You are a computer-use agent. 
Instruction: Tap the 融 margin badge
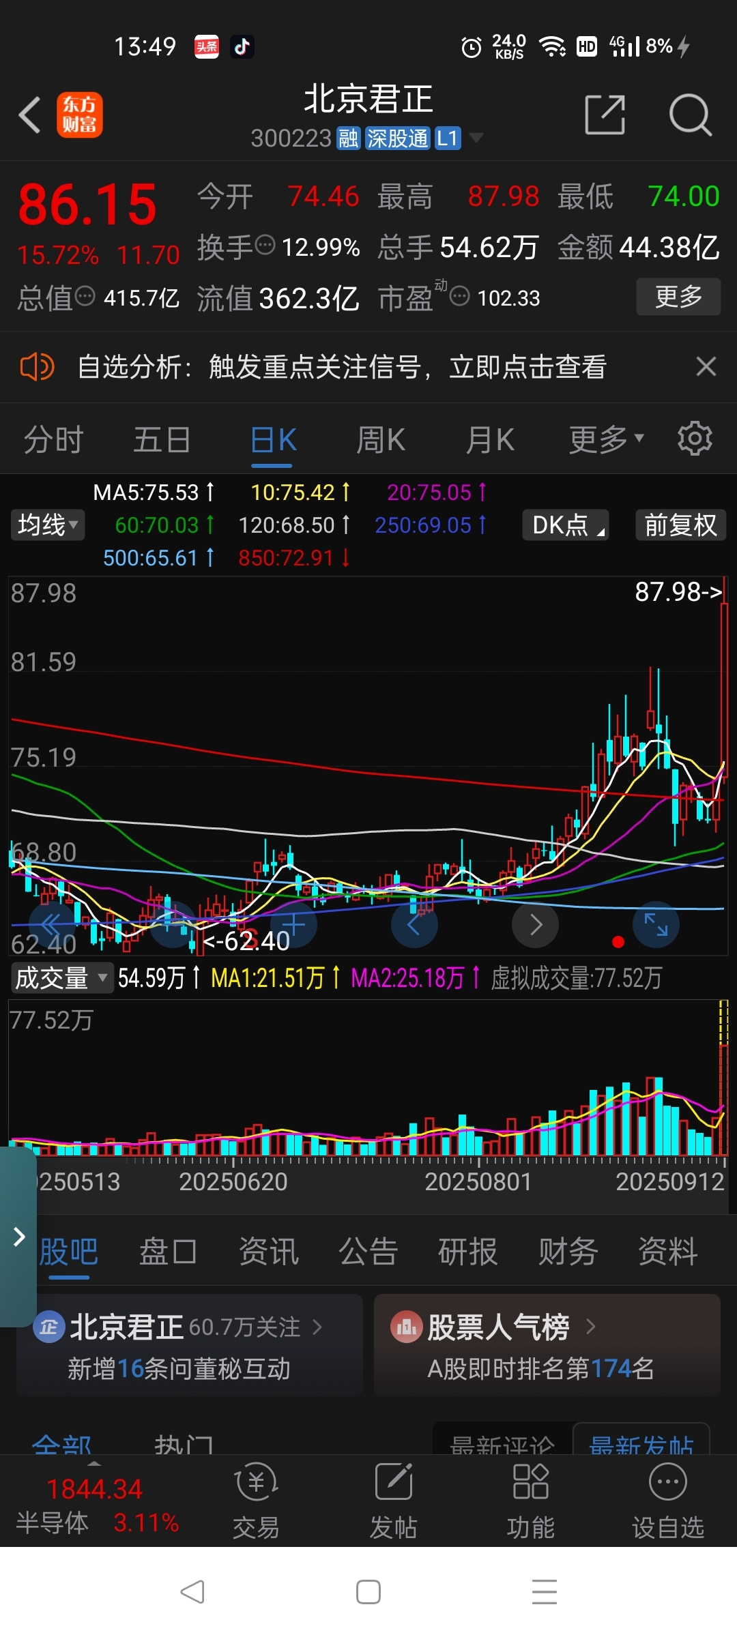tap(349, 138)
